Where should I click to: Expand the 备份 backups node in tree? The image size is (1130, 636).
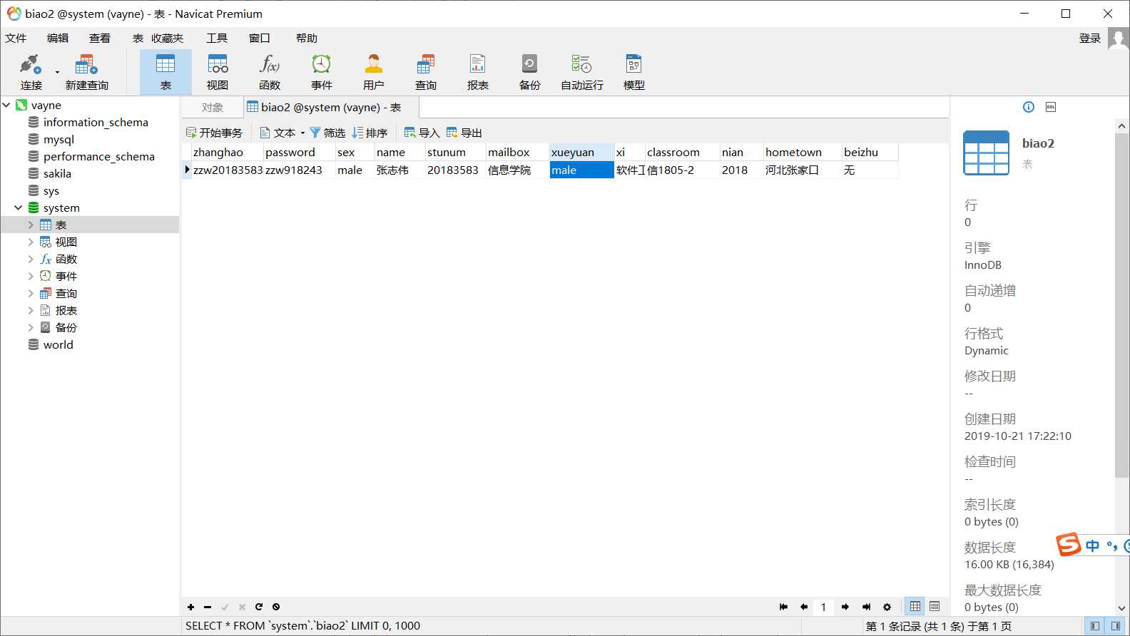tap(31, 327)
